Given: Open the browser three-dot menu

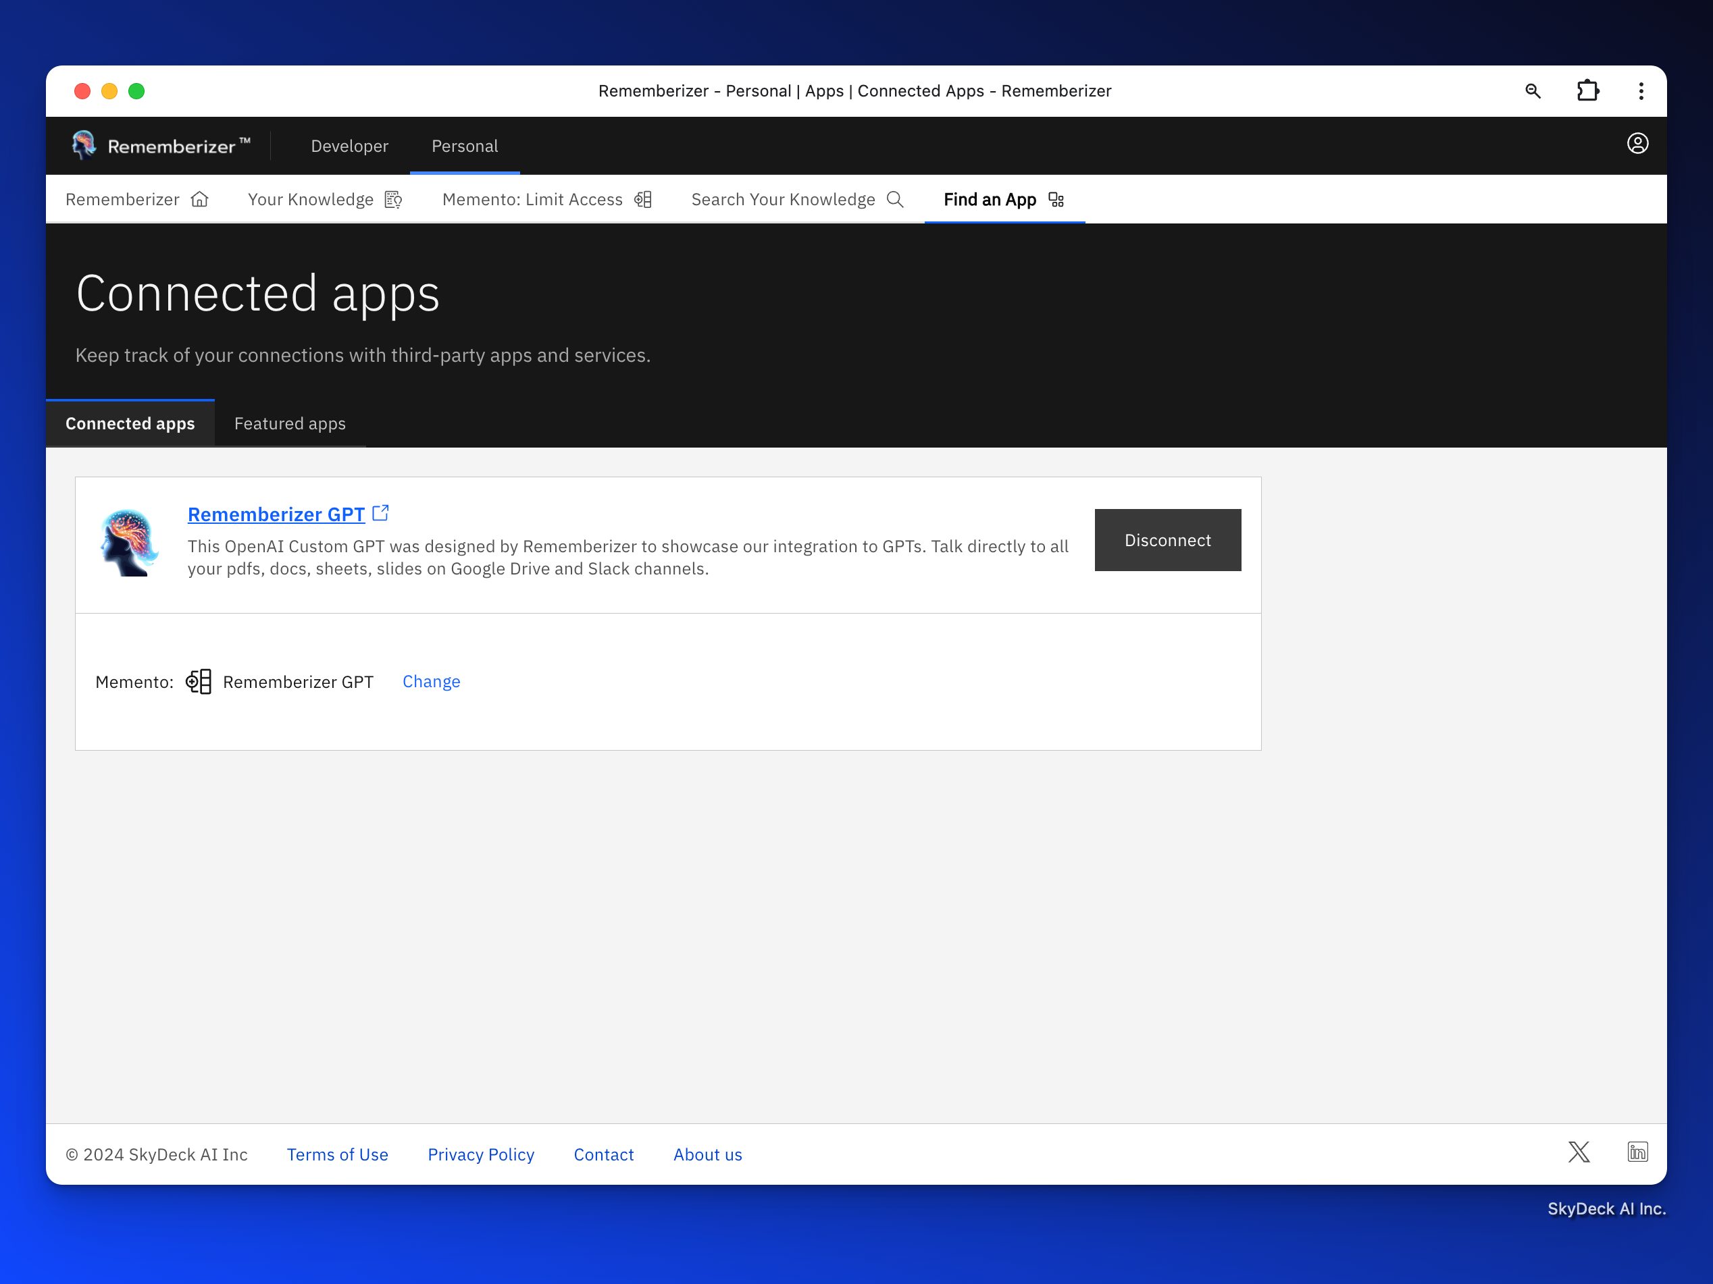Looking at the screenshot, I should (1641, 91).
